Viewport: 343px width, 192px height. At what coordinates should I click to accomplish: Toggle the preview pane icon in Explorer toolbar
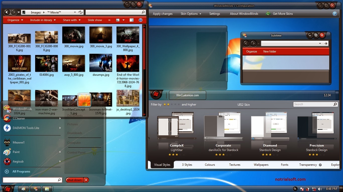pyautogui.click(x=131, y=20)
